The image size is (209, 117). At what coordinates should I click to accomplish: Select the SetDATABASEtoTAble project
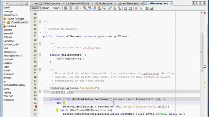(x=14, y=85)
